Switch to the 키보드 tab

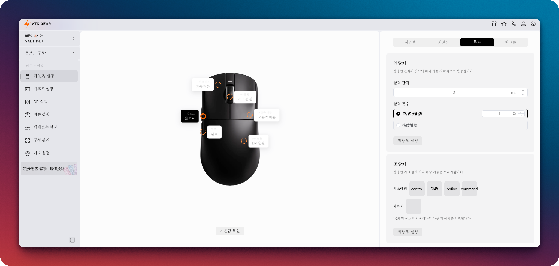[443, 42]
